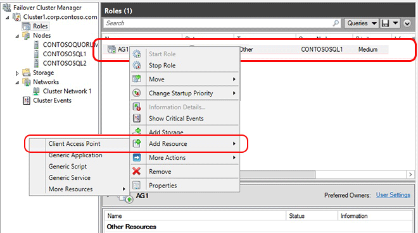Select Roles in the tree

click(41, 26)
